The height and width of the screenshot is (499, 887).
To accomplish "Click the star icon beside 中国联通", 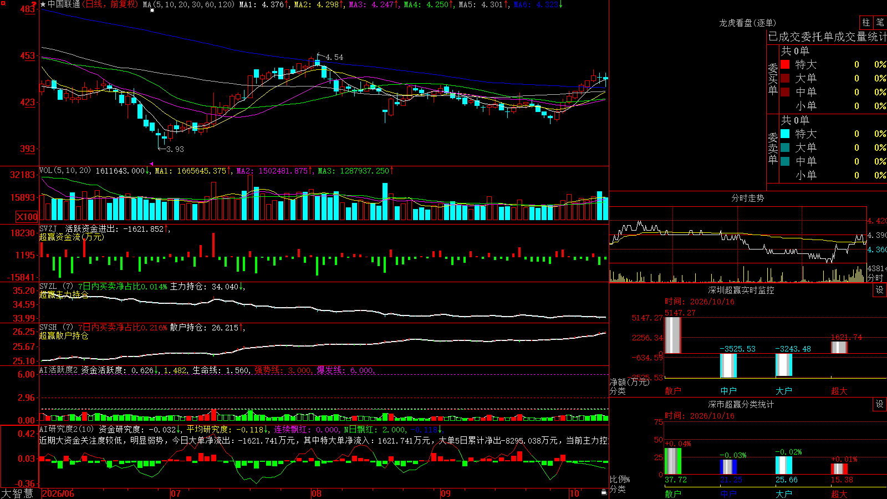I will pyautogui.click(x=43, y=4).
